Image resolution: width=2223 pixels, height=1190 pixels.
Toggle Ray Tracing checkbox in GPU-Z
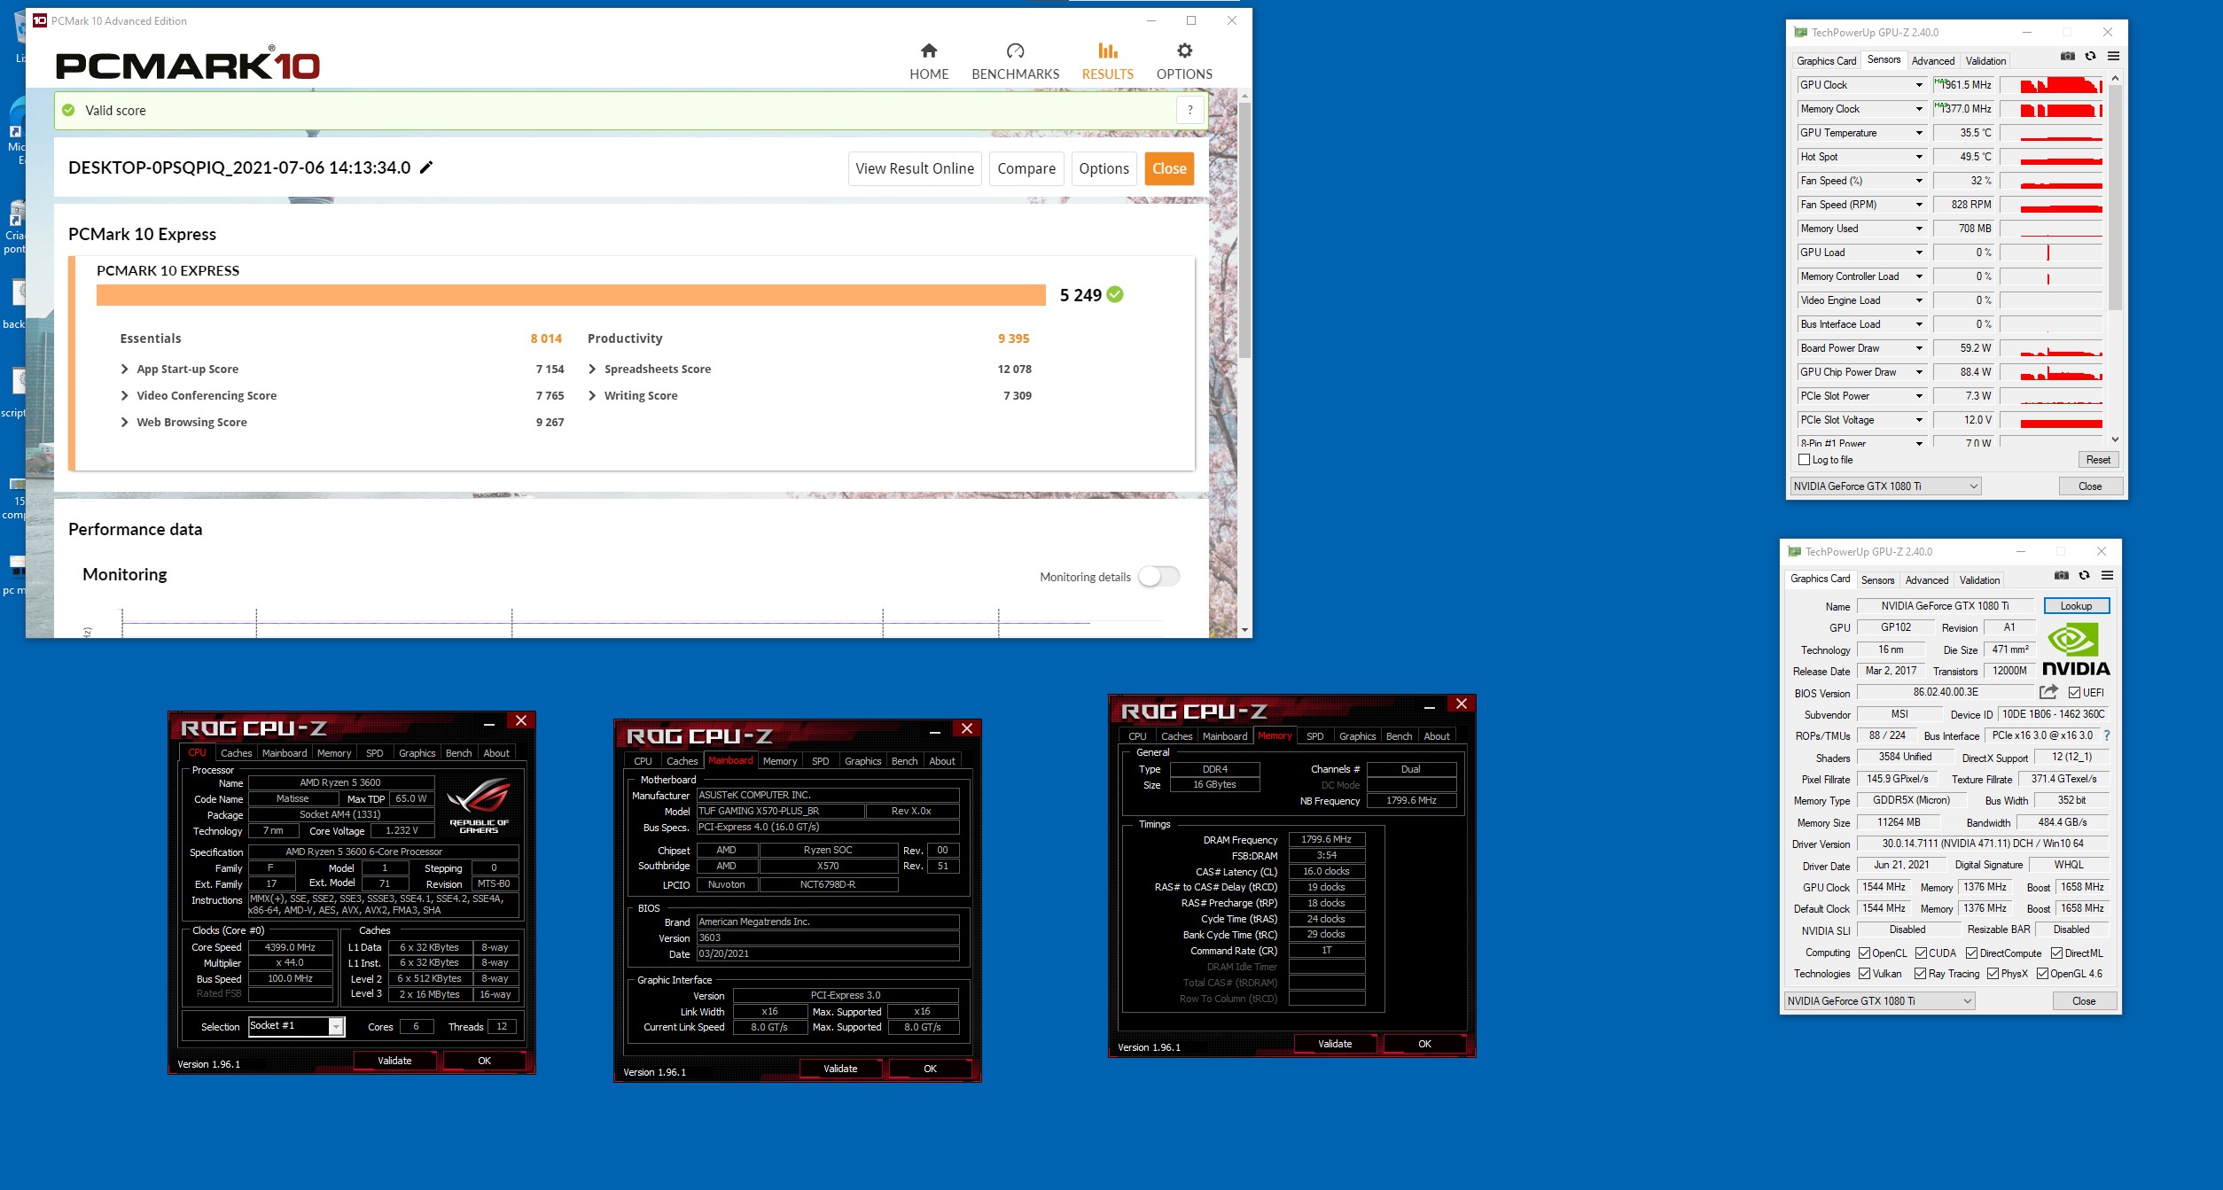(1920, 974)
